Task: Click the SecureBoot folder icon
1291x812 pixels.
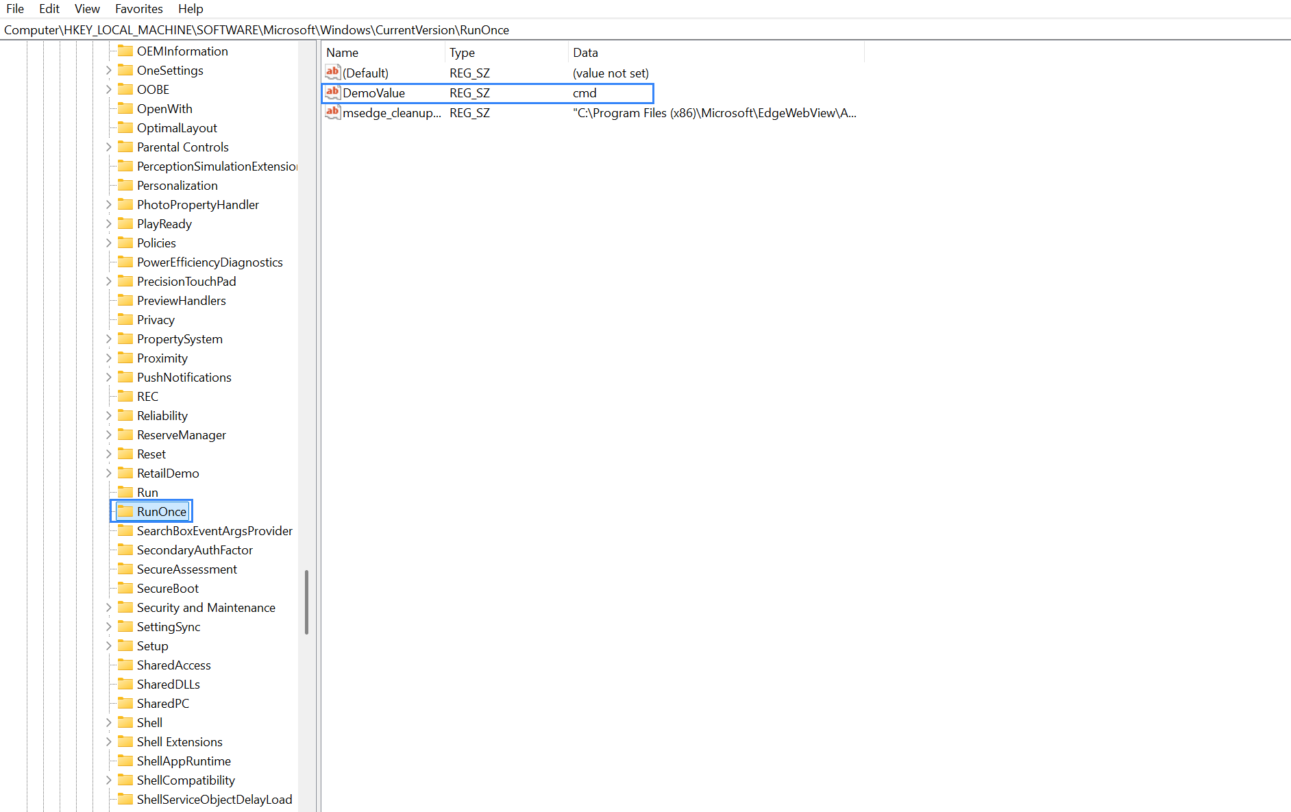Action: coord(125,588)
